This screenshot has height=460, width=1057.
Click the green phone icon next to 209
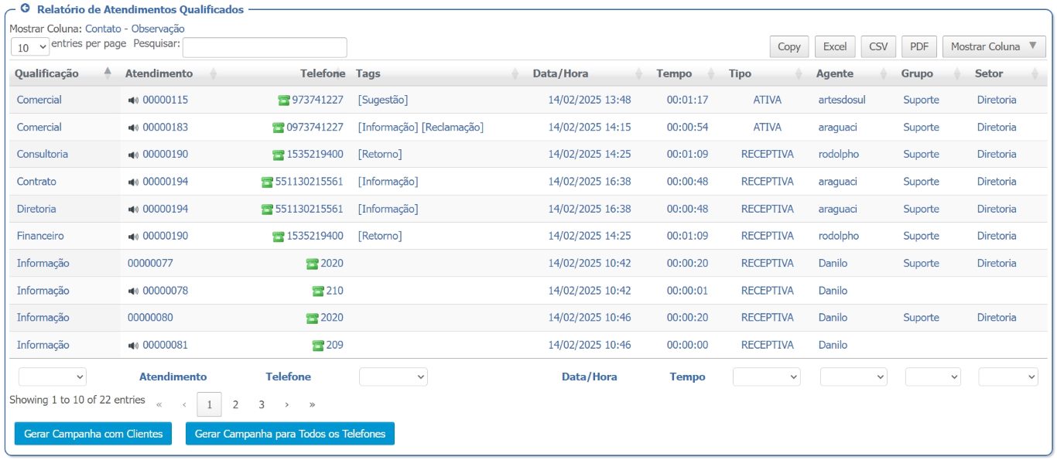318,346
